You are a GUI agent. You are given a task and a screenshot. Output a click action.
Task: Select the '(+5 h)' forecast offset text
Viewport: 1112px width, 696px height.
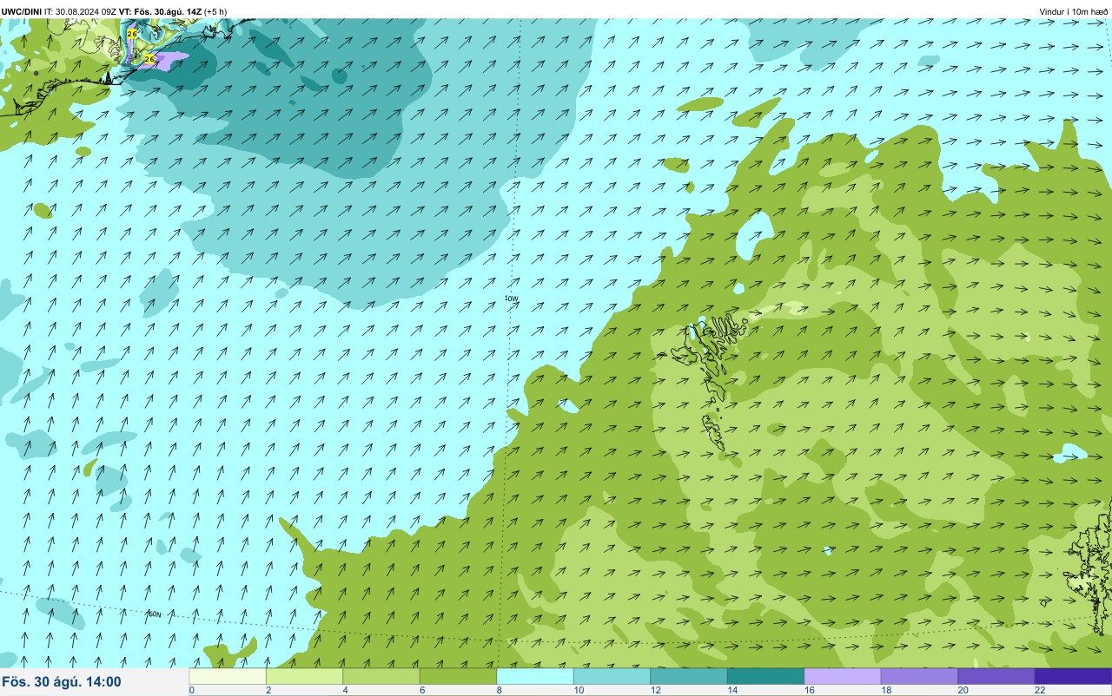click(215, 11)
